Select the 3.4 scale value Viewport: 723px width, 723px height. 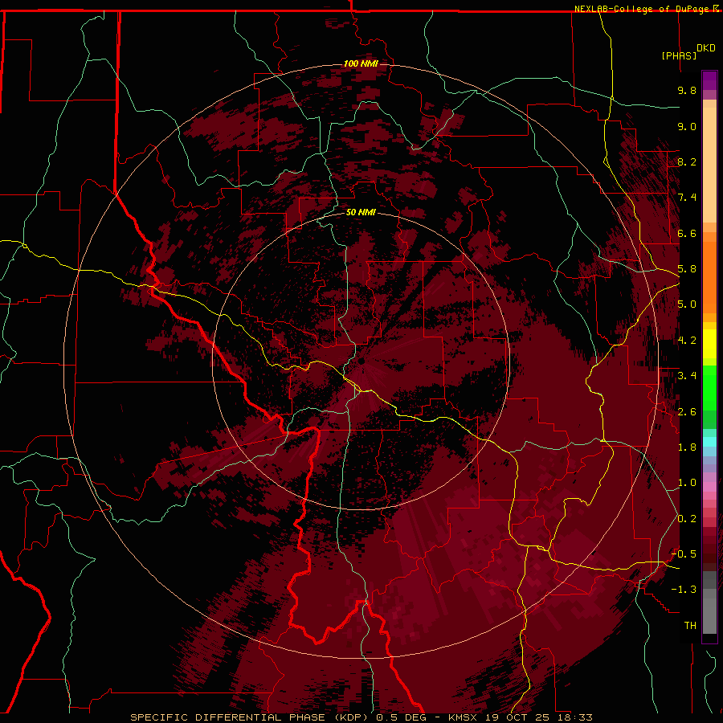pyautogui.click(x=687, y=376)
